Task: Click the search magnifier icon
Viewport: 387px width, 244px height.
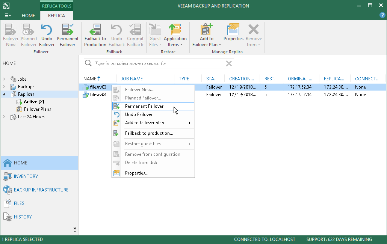Action: click(88, 63)
